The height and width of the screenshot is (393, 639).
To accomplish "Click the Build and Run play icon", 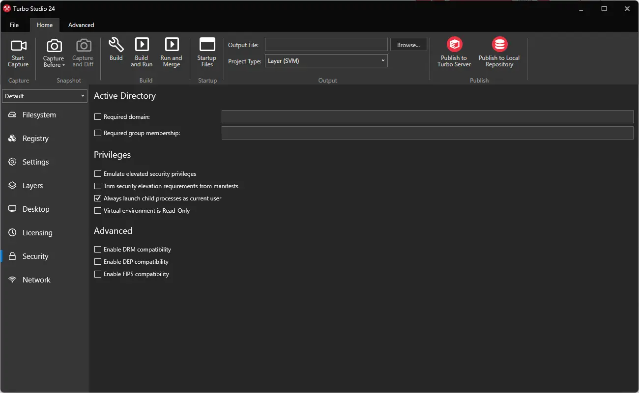I will click(142, 44).
